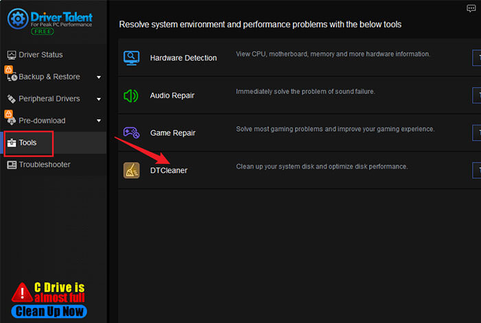The image size is (481, 323).
Task: Click the Pre-download cloud icon
Action: [12, 121]
